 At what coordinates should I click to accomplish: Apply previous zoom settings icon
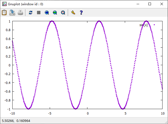(x=47, y=13)
